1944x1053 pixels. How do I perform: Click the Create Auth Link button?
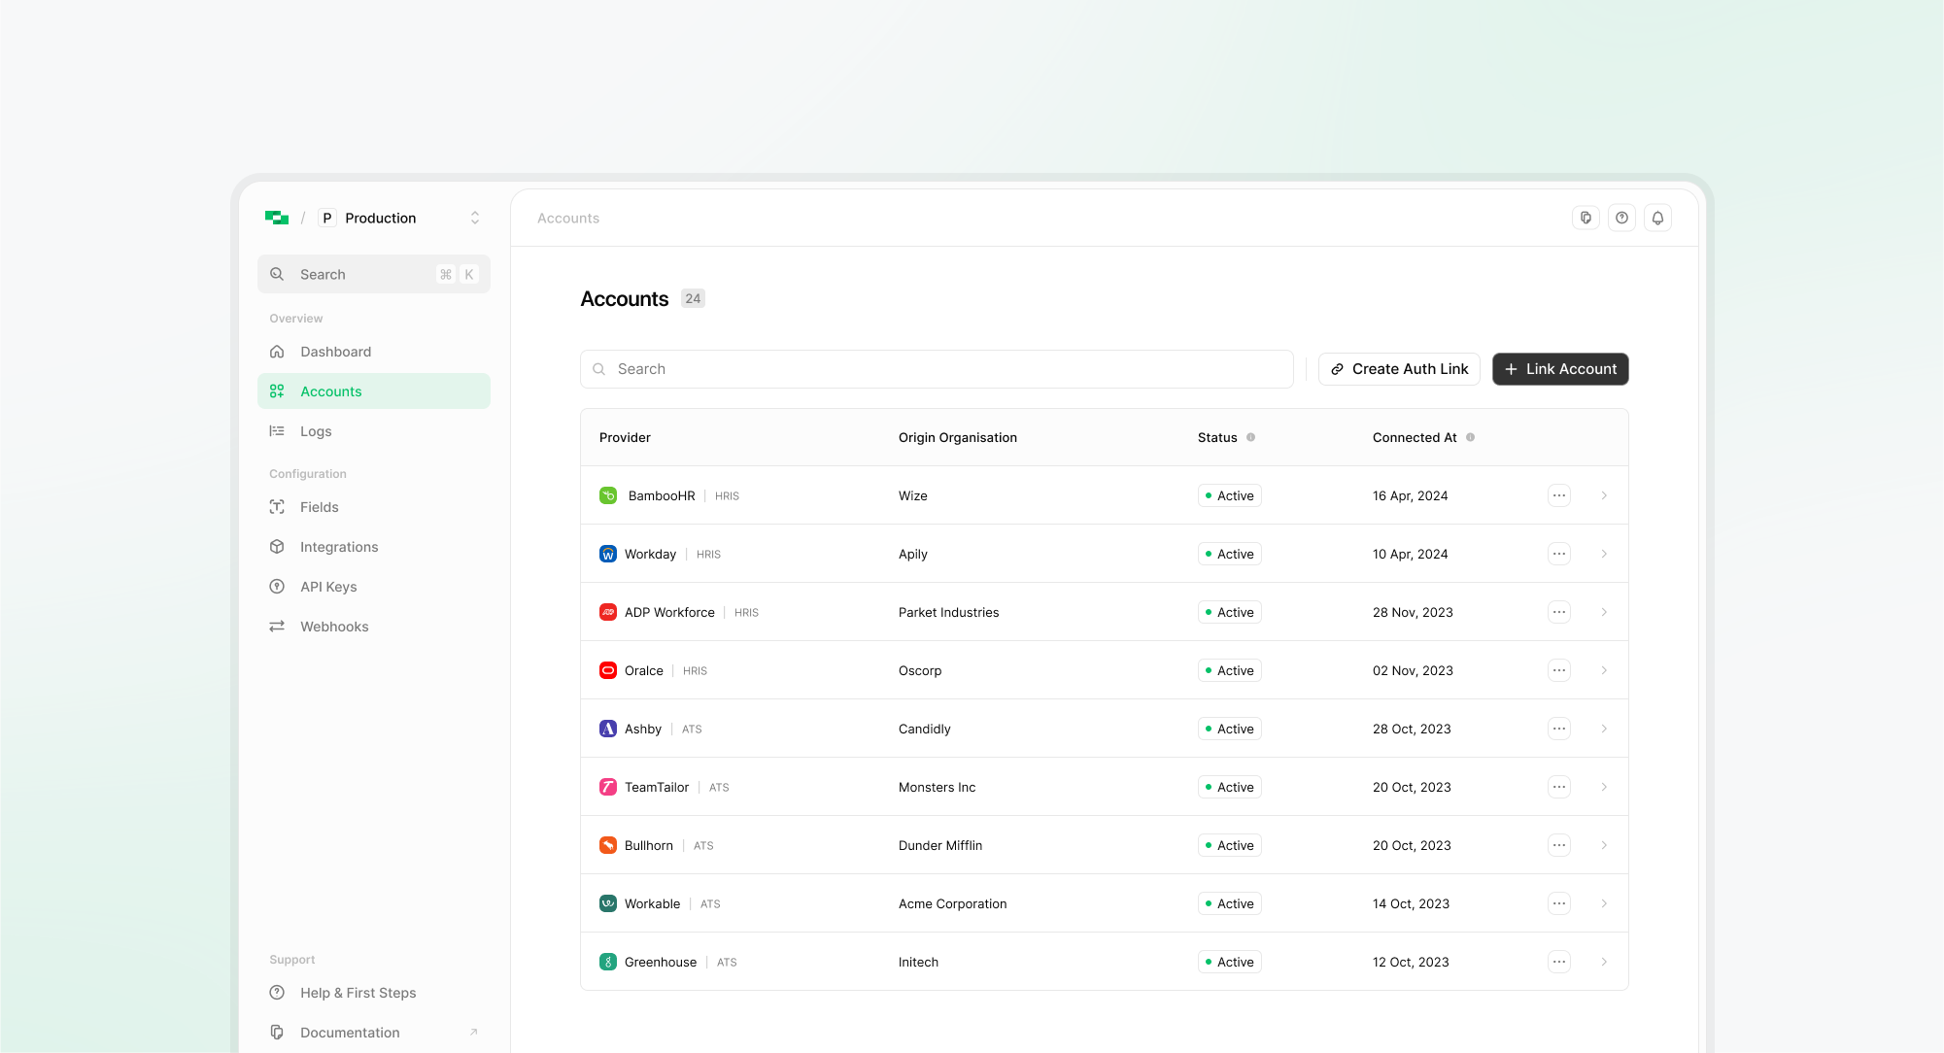tap(1399, 369)
